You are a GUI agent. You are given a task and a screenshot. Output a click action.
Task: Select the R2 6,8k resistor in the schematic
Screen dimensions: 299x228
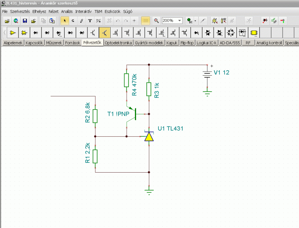(x=95, y=116)
